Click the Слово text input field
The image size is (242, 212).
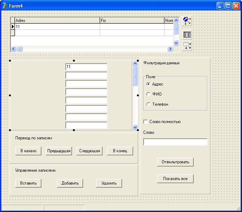click(x=175, y=142)
